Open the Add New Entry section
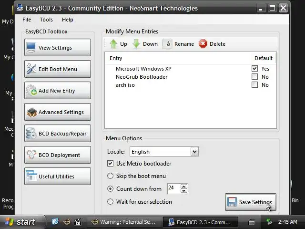305x229 pixels. 58,91
